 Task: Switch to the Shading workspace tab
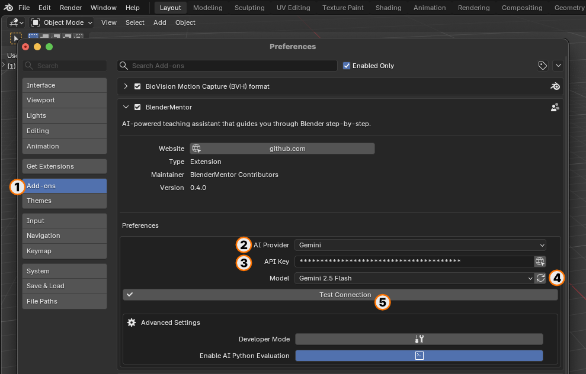[388, 8]
